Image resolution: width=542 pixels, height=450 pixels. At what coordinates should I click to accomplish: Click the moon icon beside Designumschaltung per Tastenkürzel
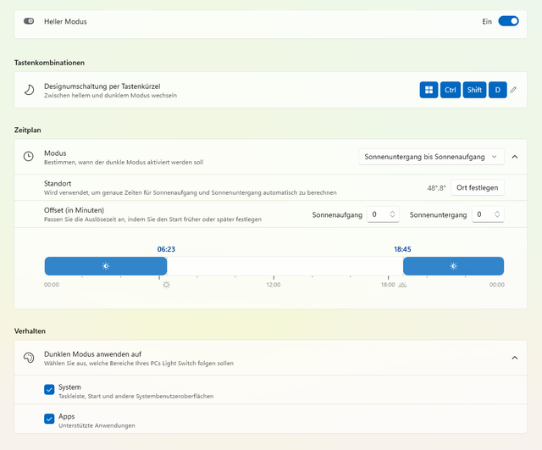[x=29, y=90]
